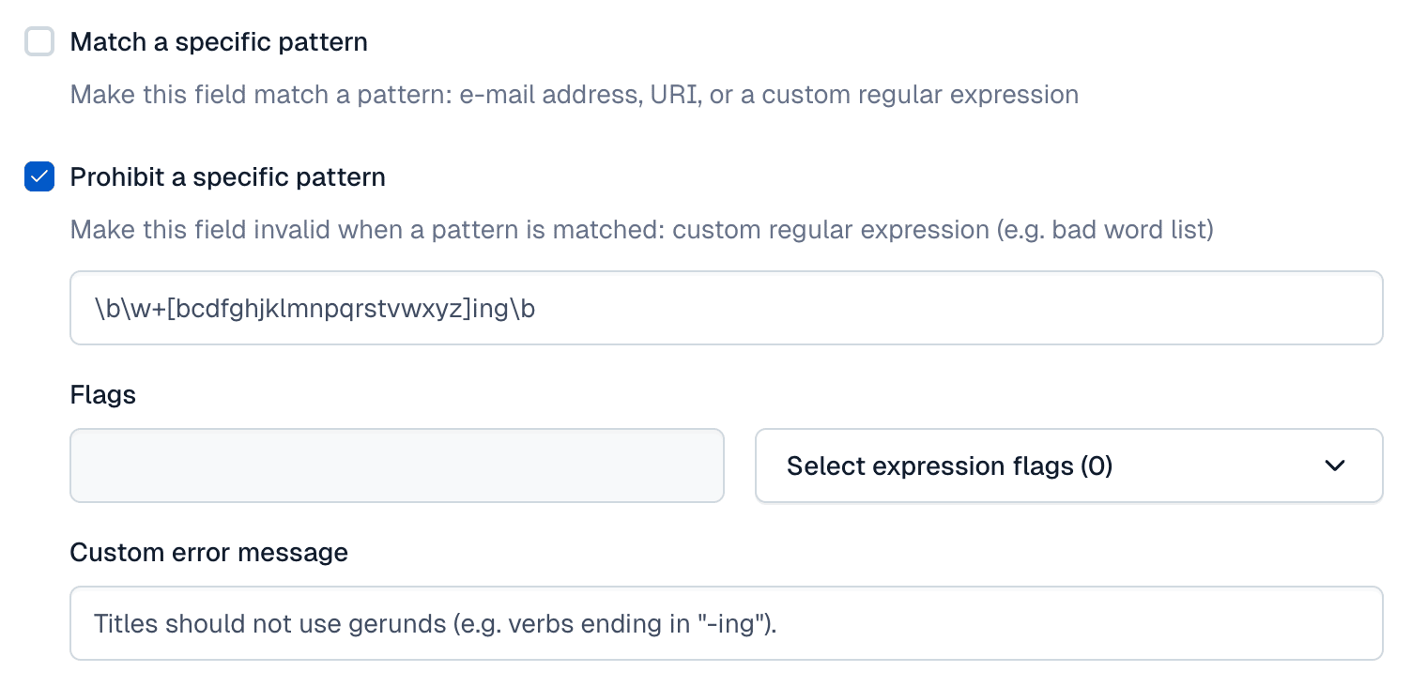Viewport: 1427px width, 687px height.
Task: Click the "(0)" count in expression flags dropdown
Action: coord(1097,466)
